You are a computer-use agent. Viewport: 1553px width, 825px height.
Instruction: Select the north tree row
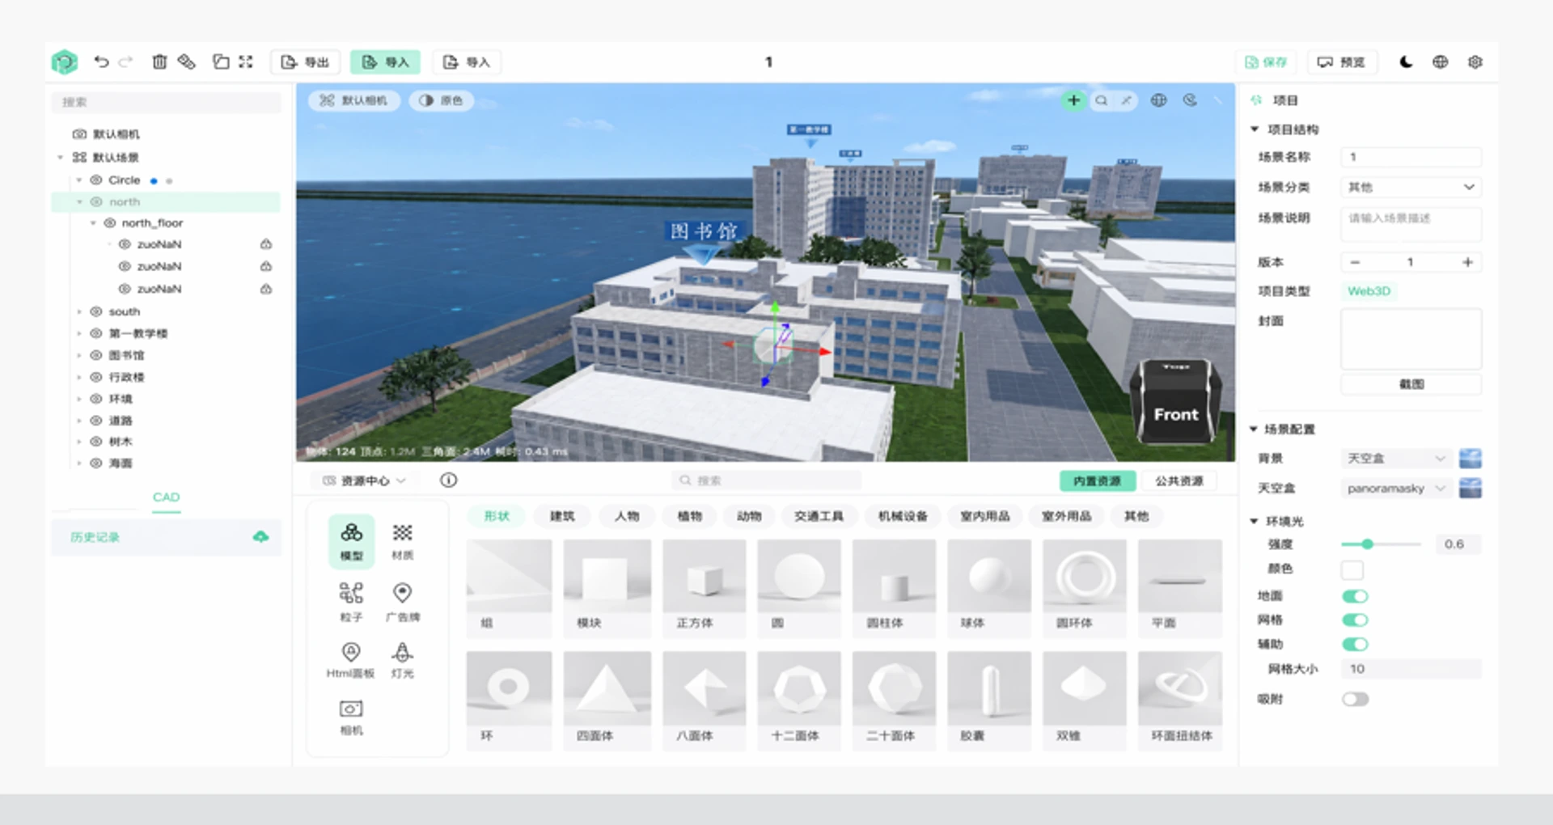click(x=166, y=202)
